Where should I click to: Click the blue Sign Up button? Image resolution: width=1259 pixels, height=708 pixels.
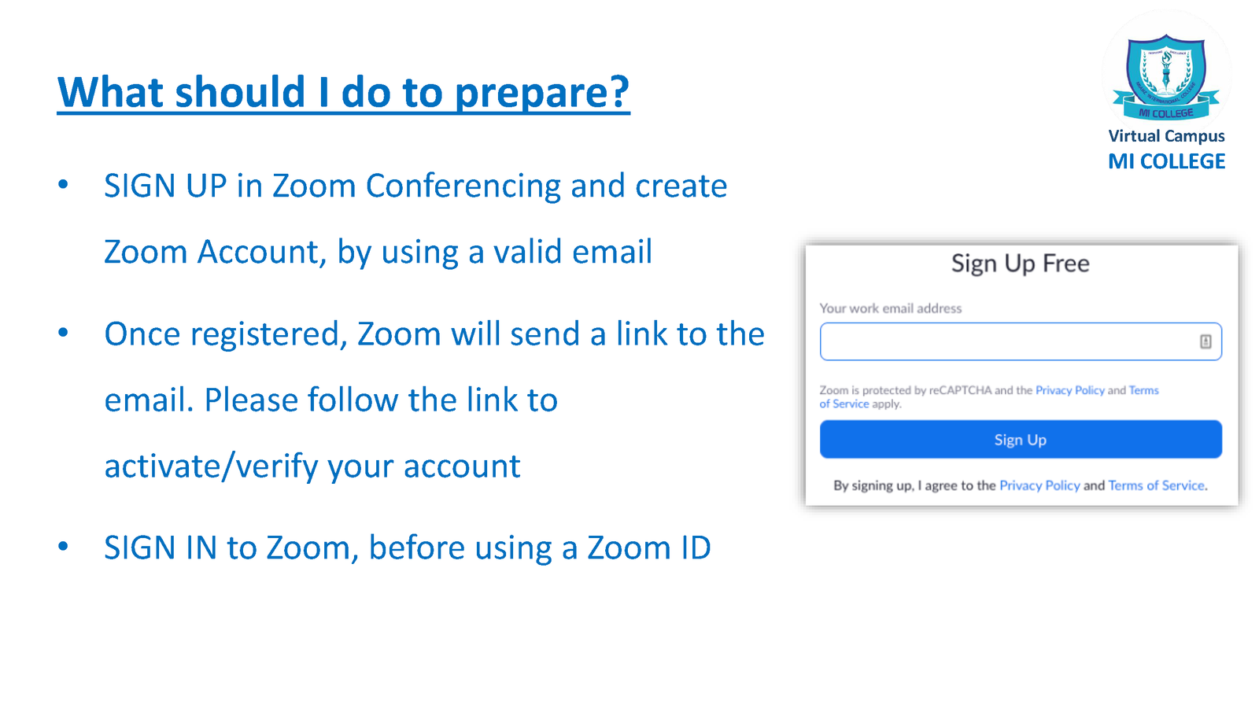coord(1021,440)
